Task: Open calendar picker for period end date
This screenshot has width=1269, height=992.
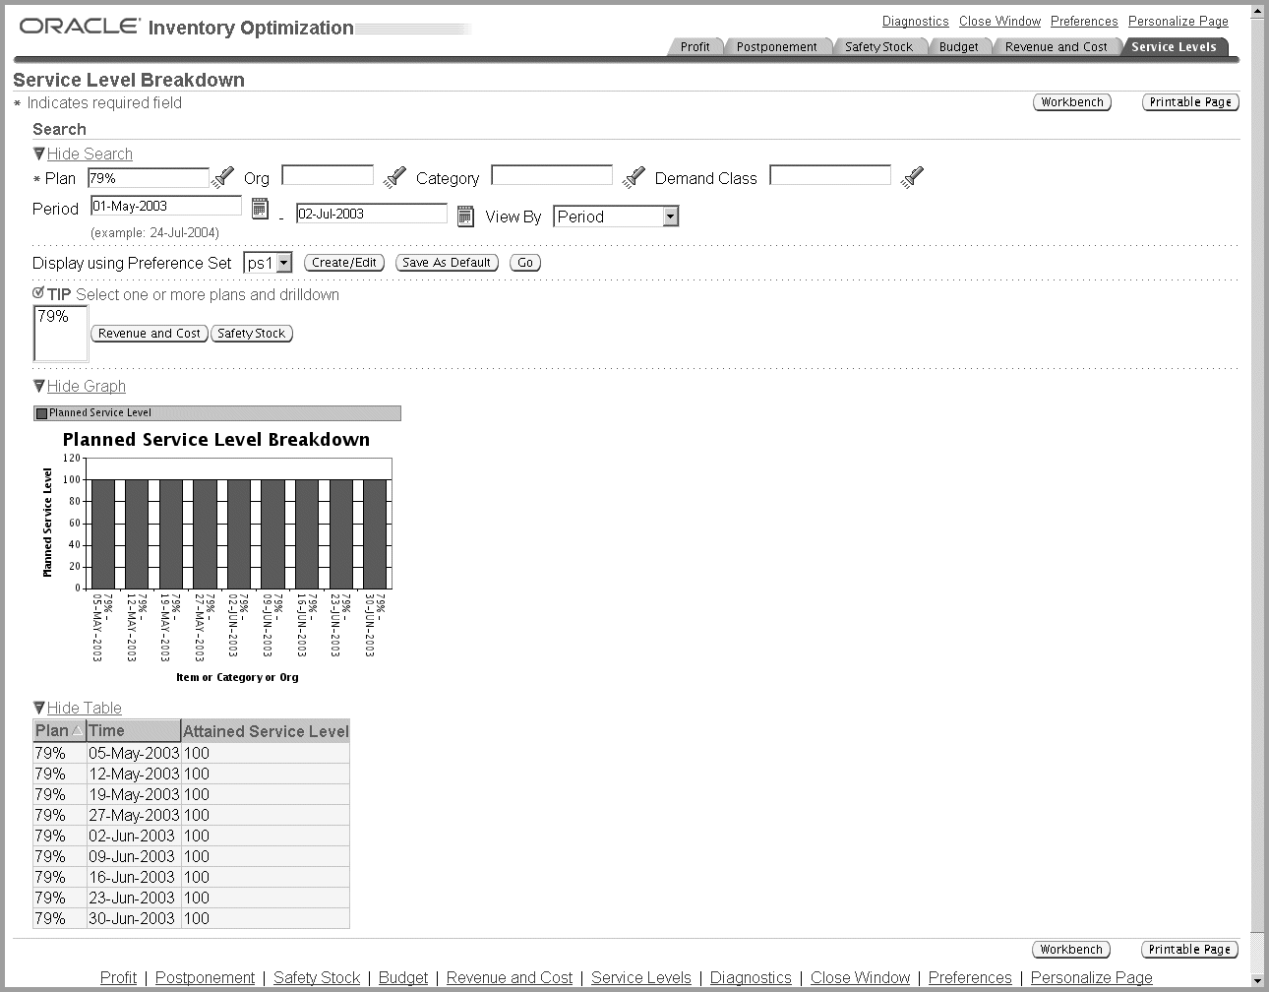Action: (x=466, y=216)
